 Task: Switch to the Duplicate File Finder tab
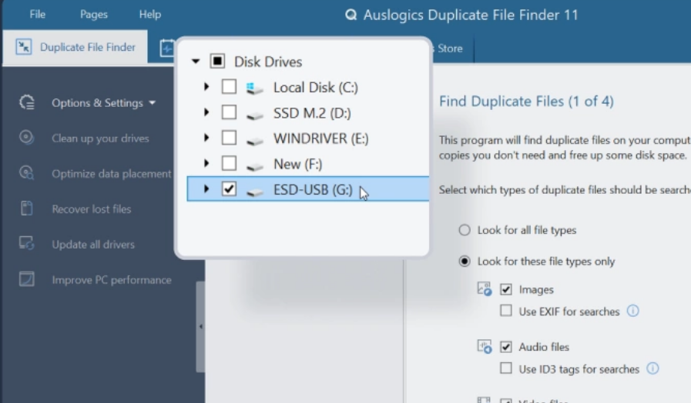click(75, 47)
